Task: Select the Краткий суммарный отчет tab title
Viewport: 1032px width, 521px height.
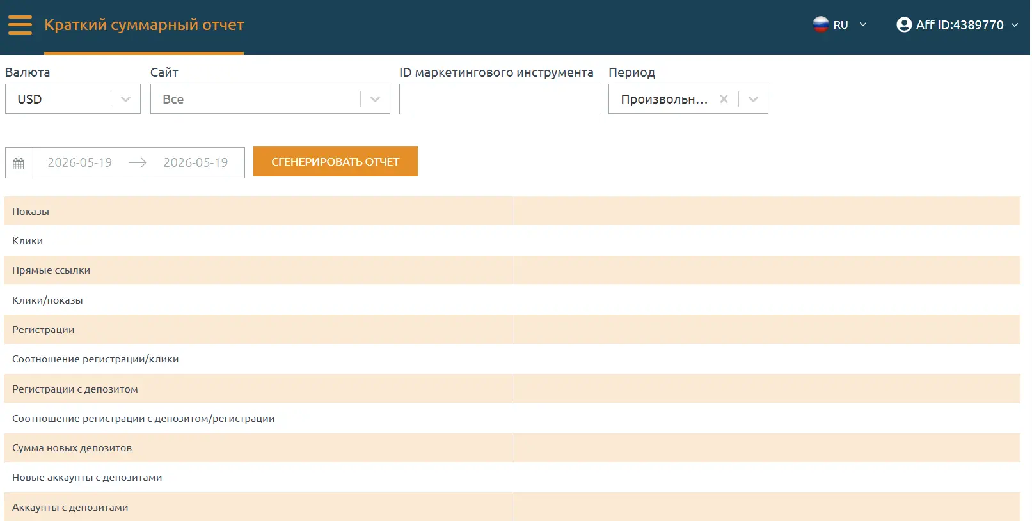Action: click(144, 25)
